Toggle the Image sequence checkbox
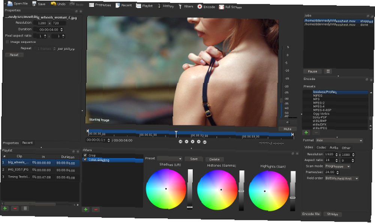375x223 pixels. coord(7,42)
